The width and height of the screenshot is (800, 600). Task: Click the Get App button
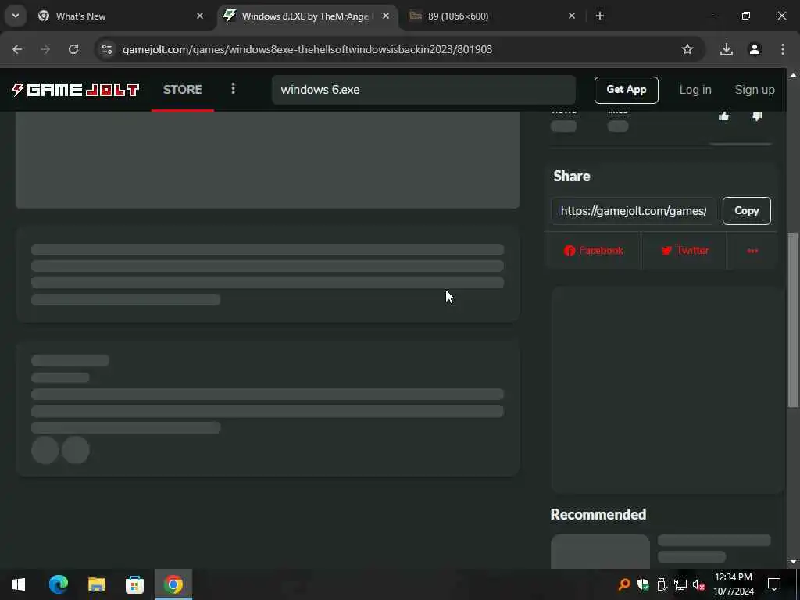coord(626,90)
